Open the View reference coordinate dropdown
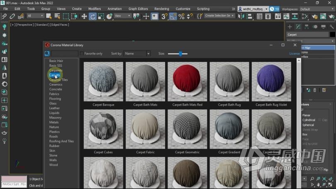Image resolution: width=336 pixels, height=189 pixels. [x=122, y=16]
